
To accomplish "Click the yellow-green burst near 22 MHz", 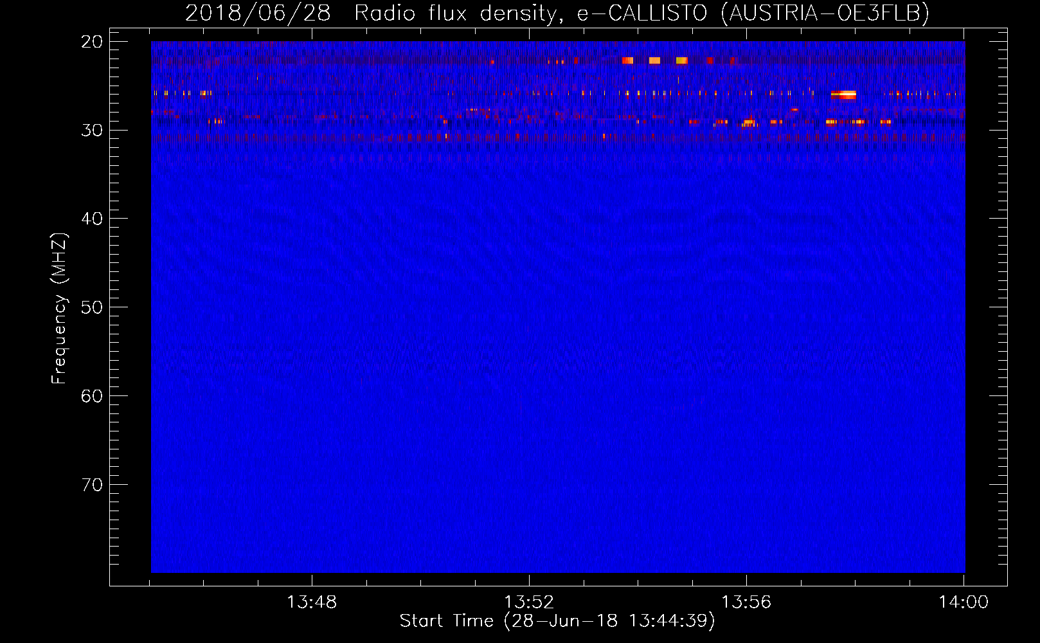I will [681, 60].
